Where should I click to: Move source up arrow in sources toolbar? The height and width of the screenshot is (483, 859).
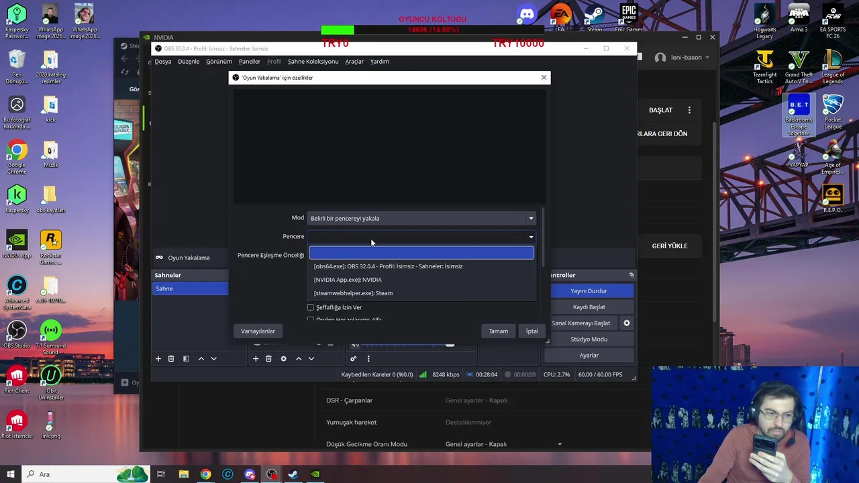(x=299, y=359)
